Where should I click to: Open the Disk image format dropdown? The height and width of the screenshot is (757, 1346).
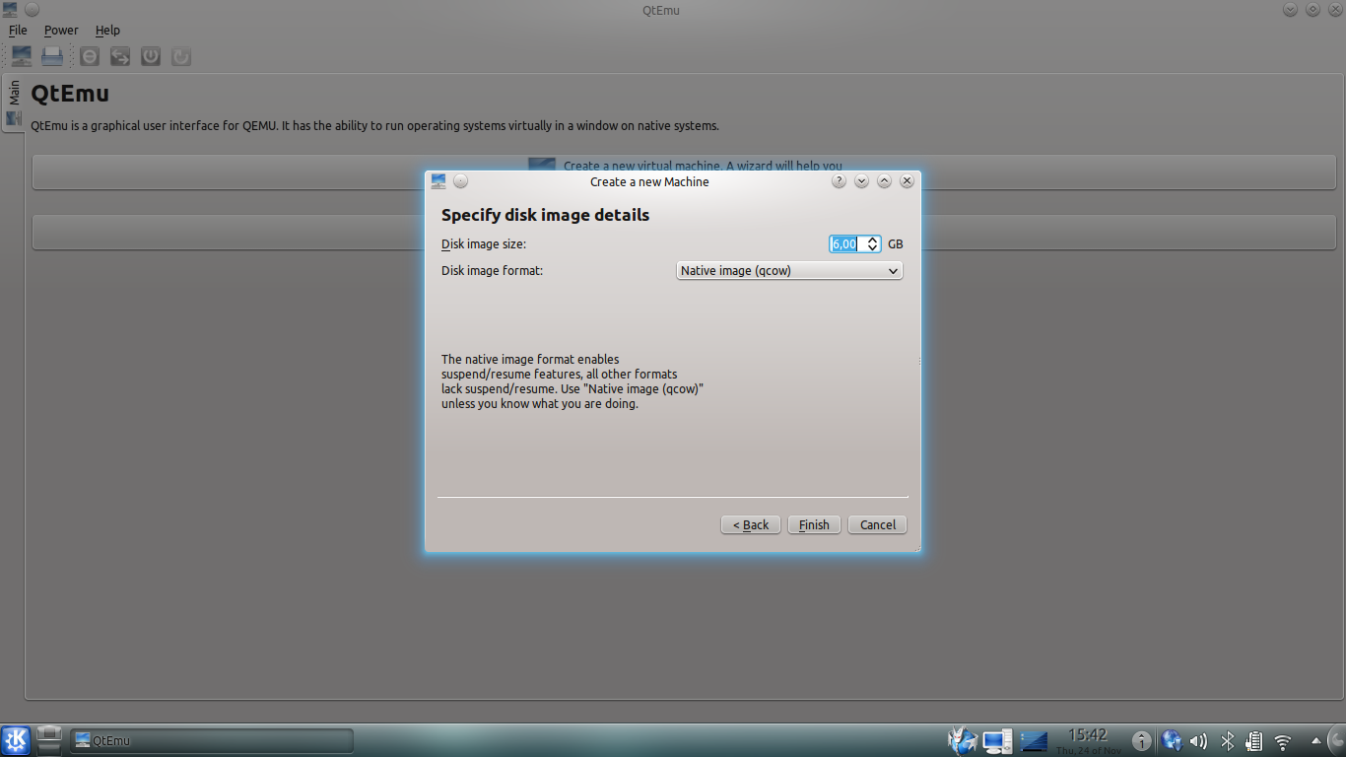pyautogui.click(x=789, y=270)
